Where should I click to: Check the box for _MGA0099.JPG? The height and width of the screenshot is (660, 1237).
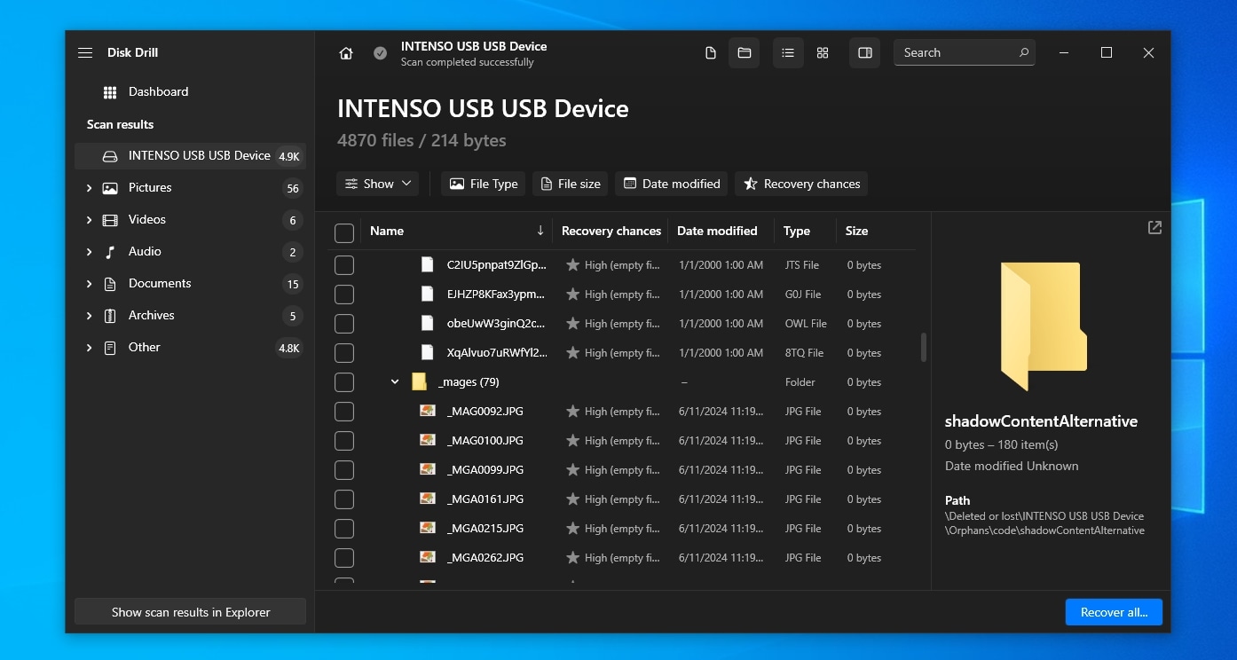[344, 469]
